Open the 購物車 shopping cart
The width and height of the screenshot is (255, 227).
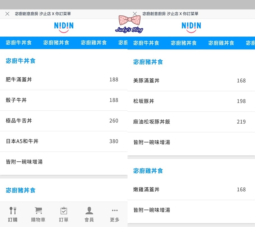(38, 214)
